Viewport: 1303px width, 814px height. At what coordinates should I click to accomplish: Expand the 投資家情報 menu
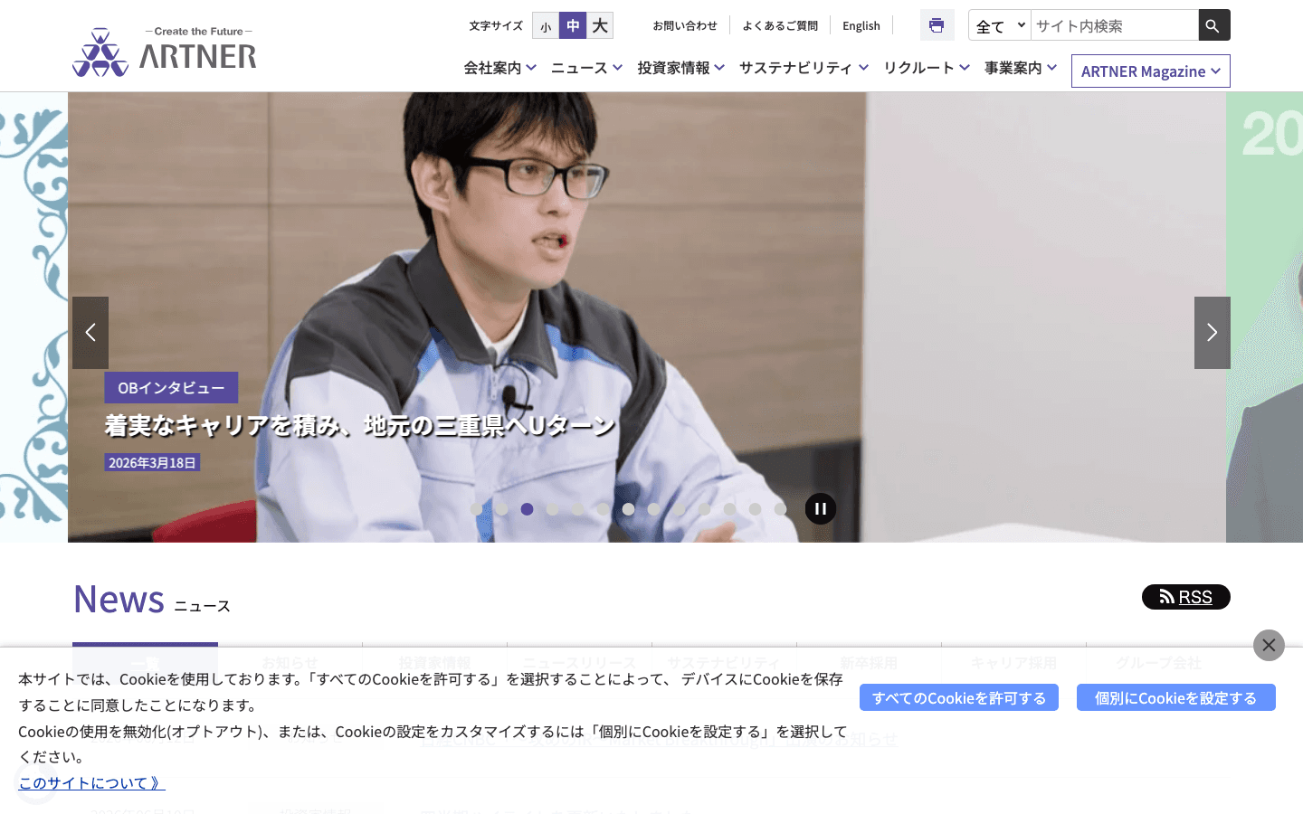680,68
